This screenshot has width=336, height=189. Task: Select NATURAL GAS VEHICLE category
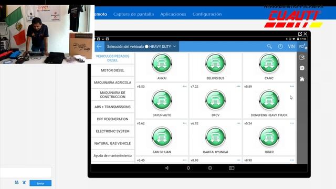coord(112,143)
